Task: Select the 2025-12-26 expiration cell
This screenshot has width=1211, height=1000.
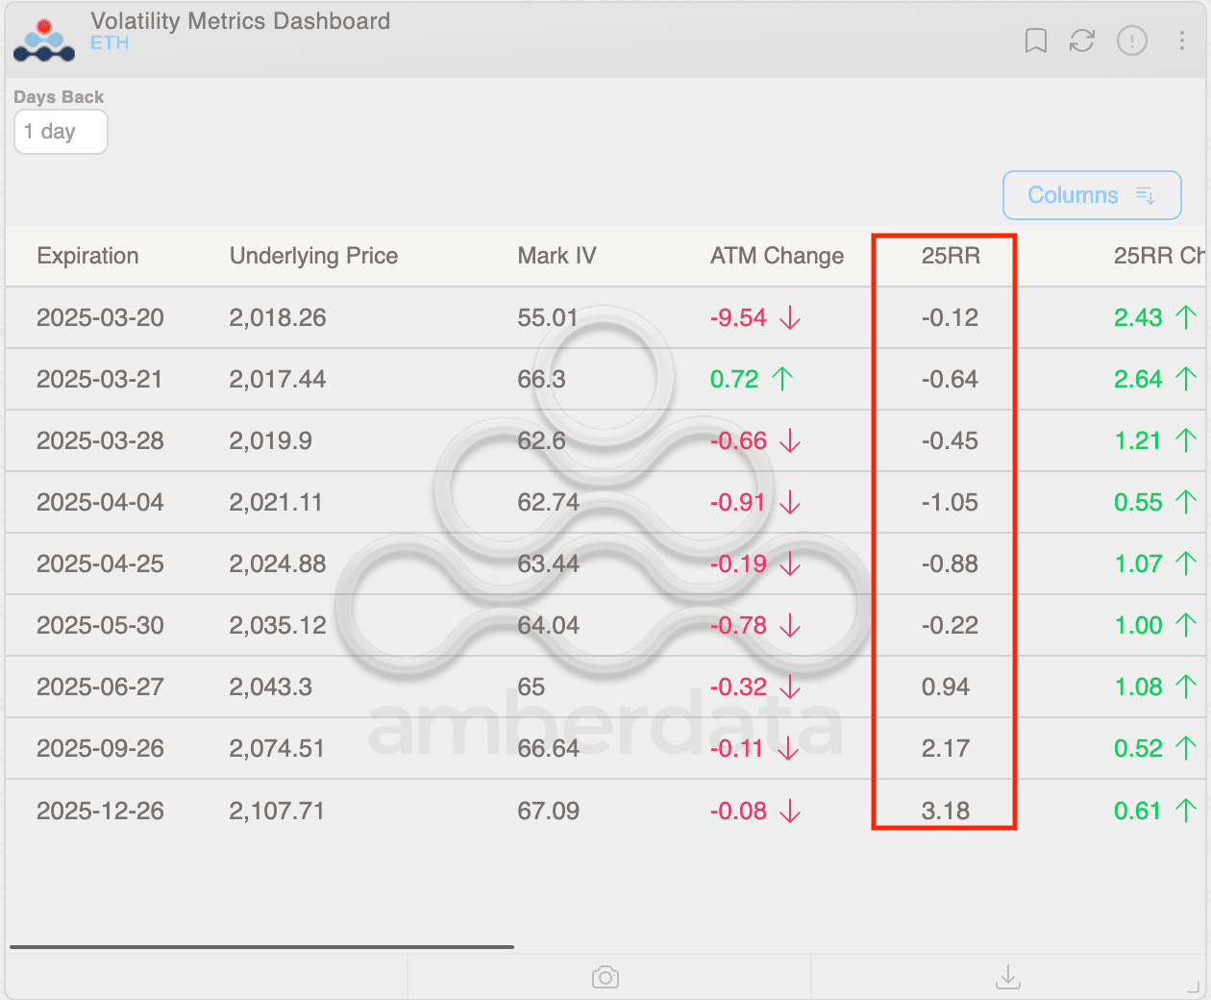Action: coord(100,811)
